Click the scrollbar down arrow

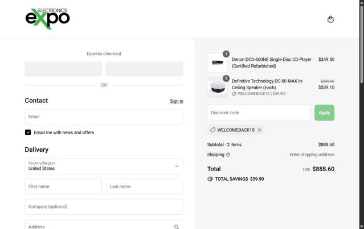(362, 226)
